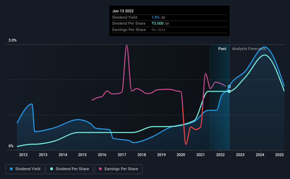Click the ₹5.000 Dividend Per Share value

tap(158, 24)
